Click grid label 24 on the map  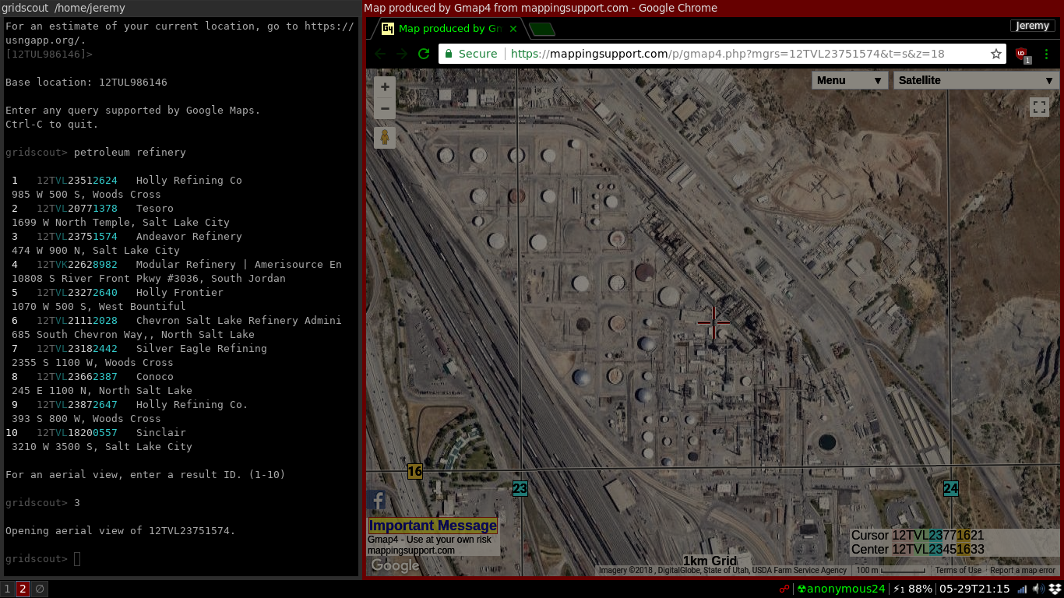click(950, 489)
